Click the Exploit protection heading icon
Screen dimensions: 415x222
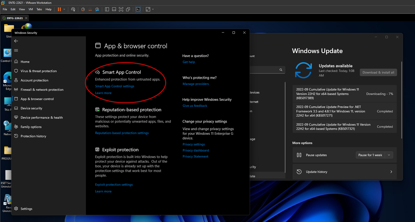point(97,150)
